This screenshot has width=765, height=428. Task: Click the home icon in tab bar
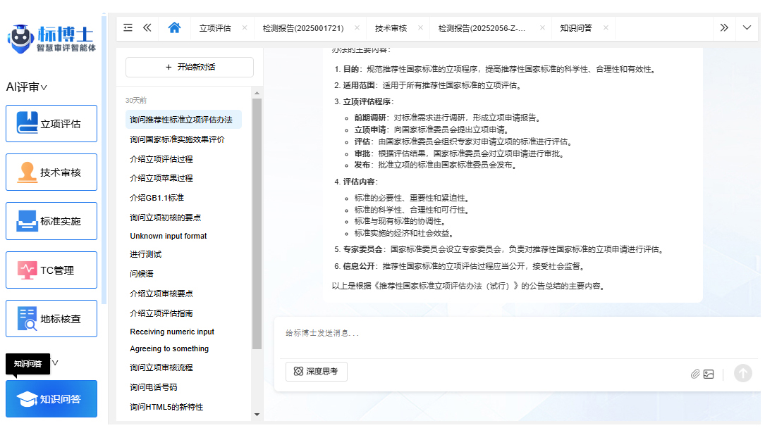[174, 28]
